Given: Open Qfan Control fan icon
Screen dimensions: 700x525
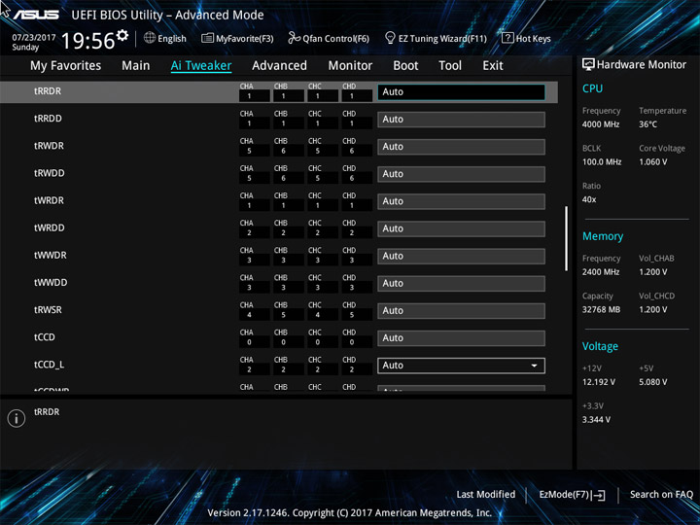Looking at the screenshot, I should tap(294, 38).
